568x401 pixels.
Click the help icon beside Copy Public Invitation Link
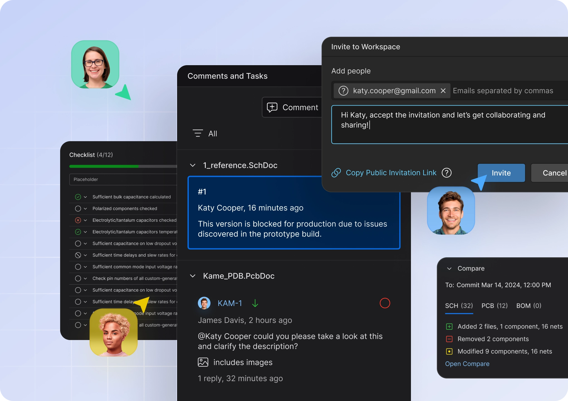[x=447, y=173]
